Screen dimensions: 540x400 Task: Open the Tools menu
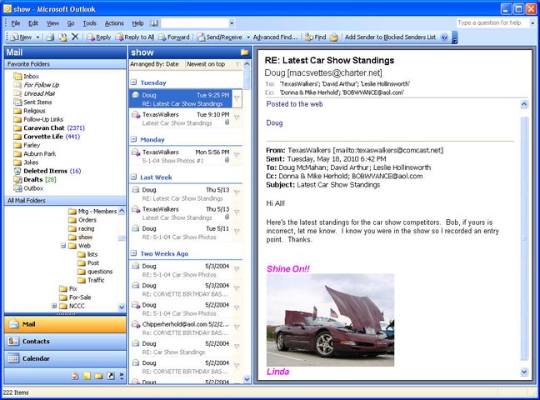tap(89, 23)
